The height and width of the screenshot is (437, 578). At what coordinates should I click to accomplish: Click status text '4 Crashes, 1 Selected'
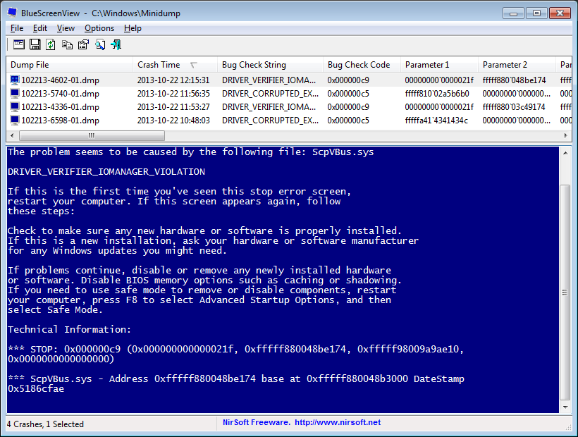coord(45,424)
